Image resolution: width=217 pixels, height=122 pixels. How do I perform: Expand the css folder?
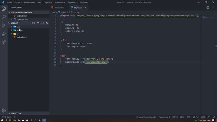(12, 26)
